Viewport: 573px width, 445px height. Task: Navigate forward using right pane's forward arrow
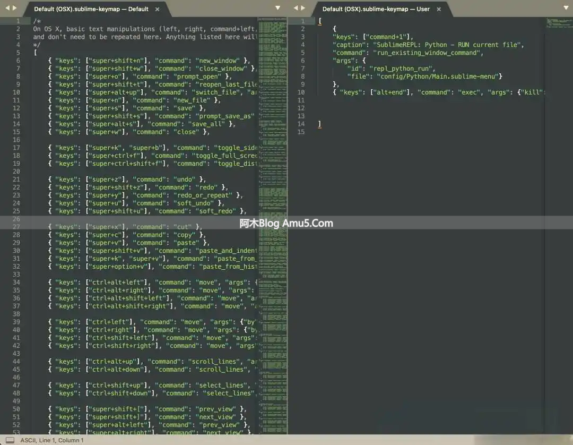(303, 8)
